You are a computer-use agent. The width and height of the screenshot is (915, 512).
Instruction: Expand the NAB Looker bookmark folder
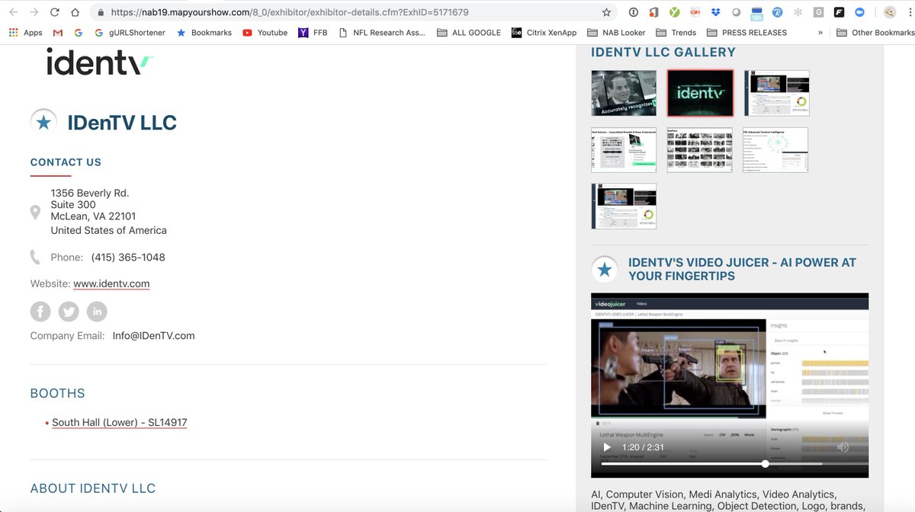pos(616,33)
